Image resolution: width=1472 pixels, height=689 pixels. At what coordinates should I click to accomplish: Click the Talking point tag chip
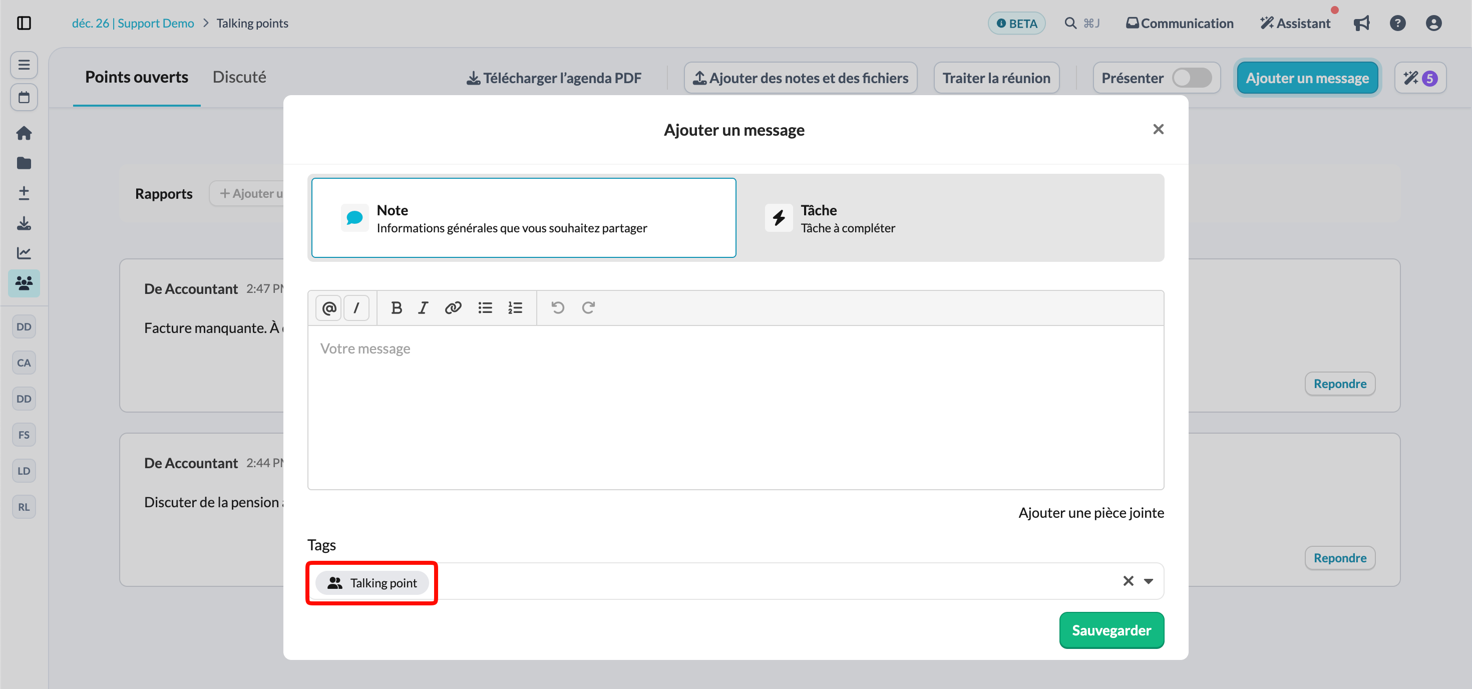[x=372, y=583]
